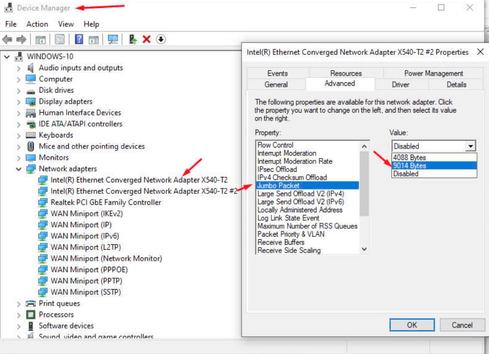Click the red X Uninstall device icon
Image resolution: width=489 pixels, height=354 pixels.
(x=146, y=39)
